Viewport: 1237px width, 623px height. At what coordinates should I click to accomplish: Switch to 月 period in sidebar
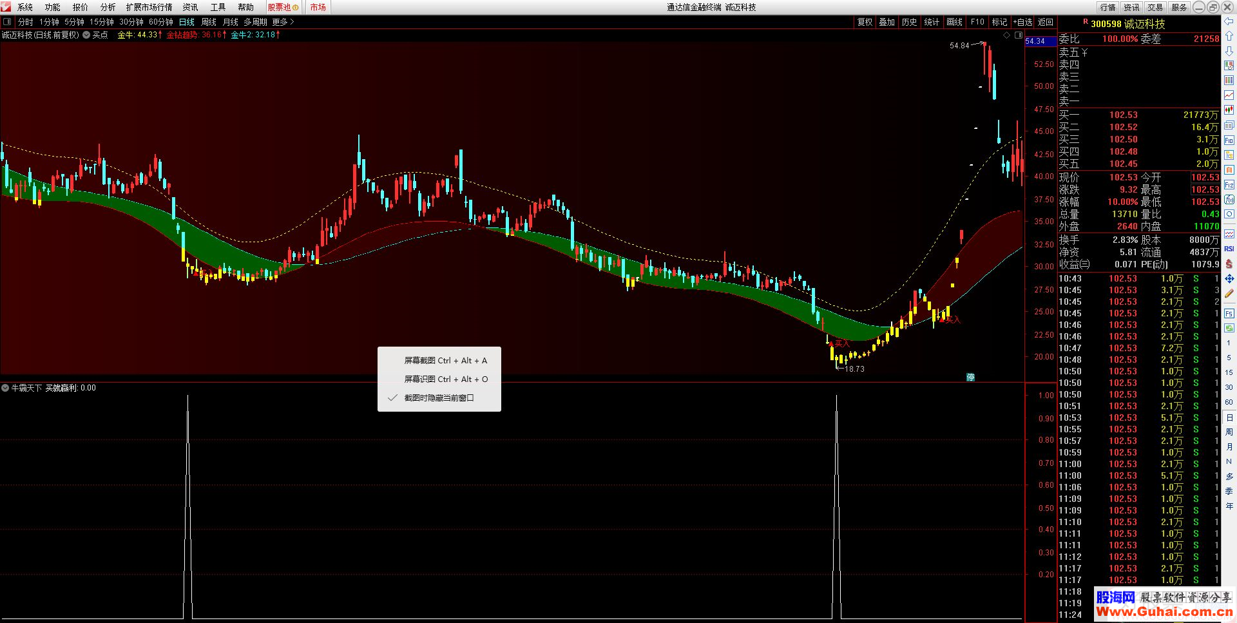[x=1229, y=446]
